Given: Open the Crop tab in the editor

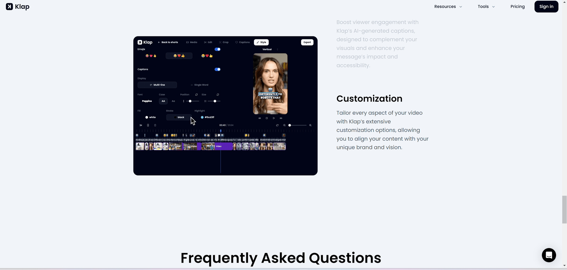Looking at the screenshot, I should point(224,42).
